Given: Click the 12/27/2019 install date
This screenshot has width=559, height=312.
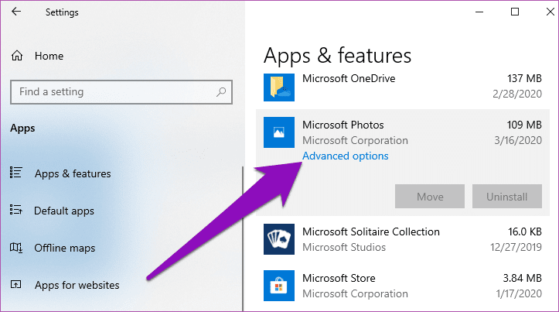Looking at the screenshot, I should (516, 247).
